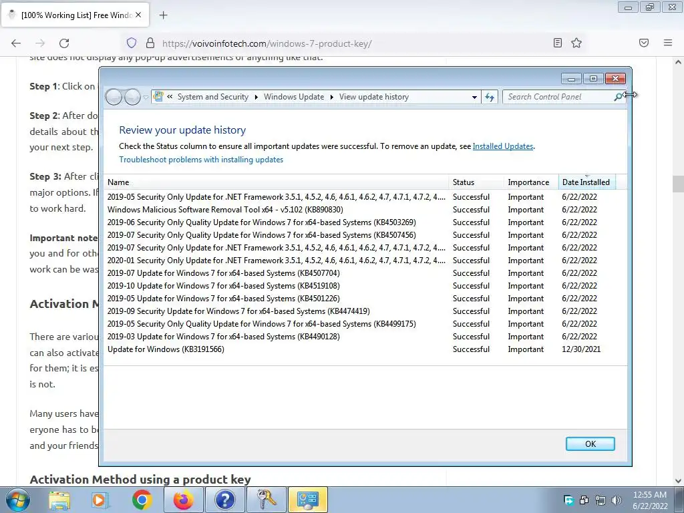The width and height of the screenshot is (684, 513).
Task: Open Firefox tracking protection shield
Action: pyautogui.click(x=132, y=43)
